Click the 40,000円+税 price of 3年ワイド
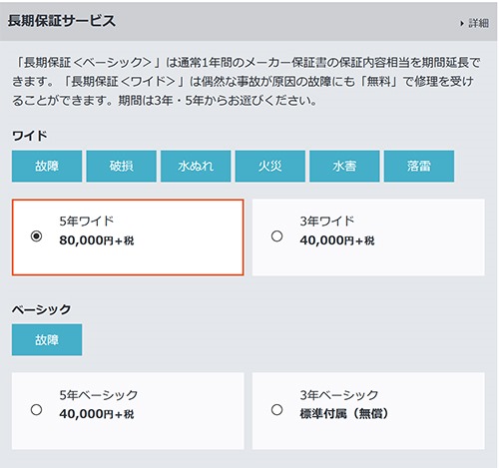The height and width of the screenshot is (468, 499). pyautogui.click(x=337, y=240)
